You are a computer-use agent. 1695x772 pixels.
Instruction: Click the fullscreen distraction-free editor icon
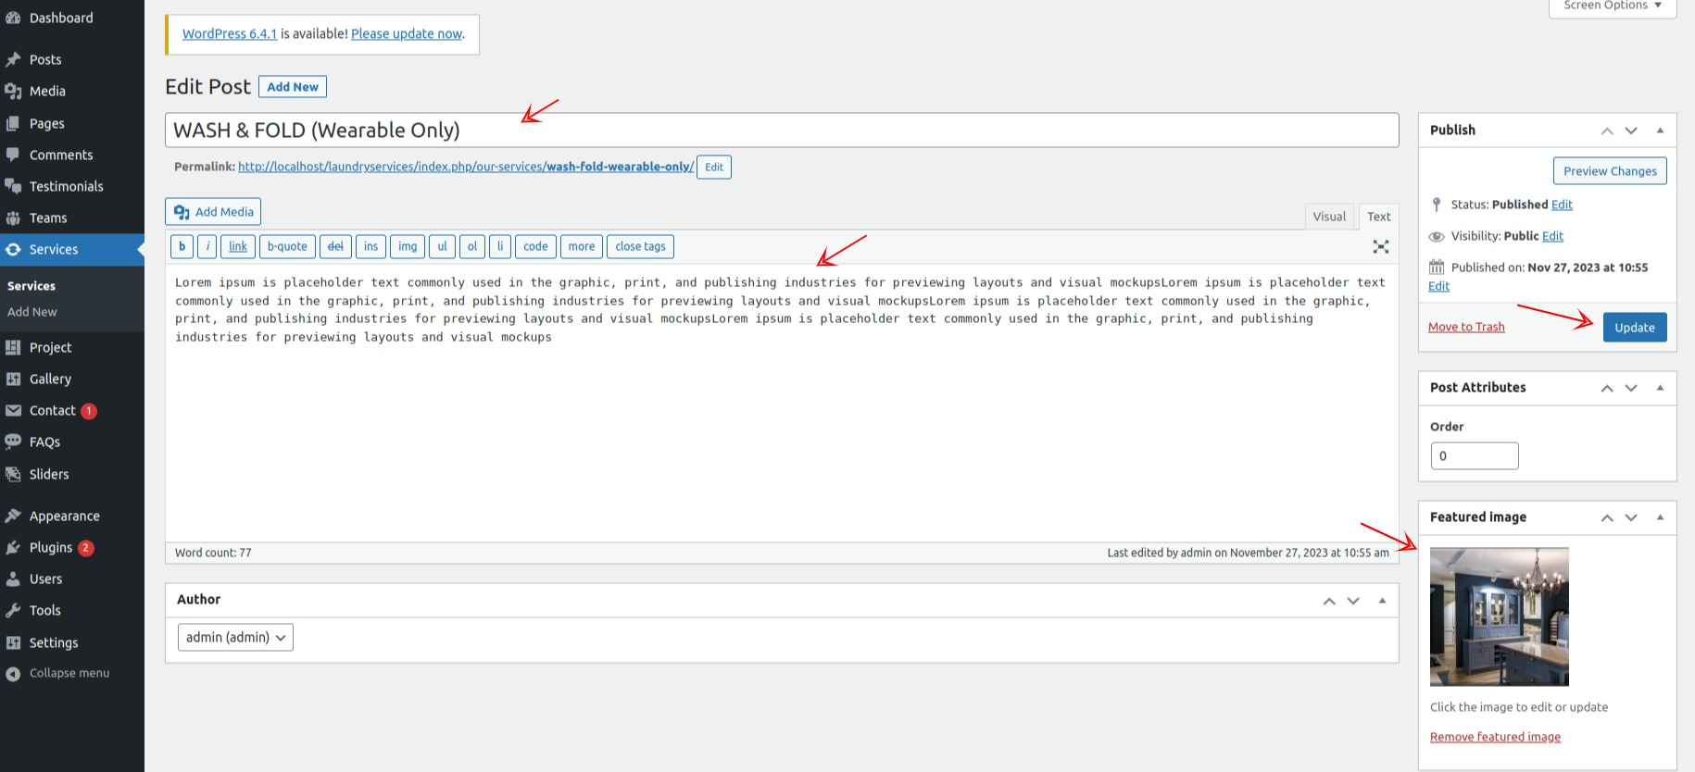click(x=1380, y=246)
